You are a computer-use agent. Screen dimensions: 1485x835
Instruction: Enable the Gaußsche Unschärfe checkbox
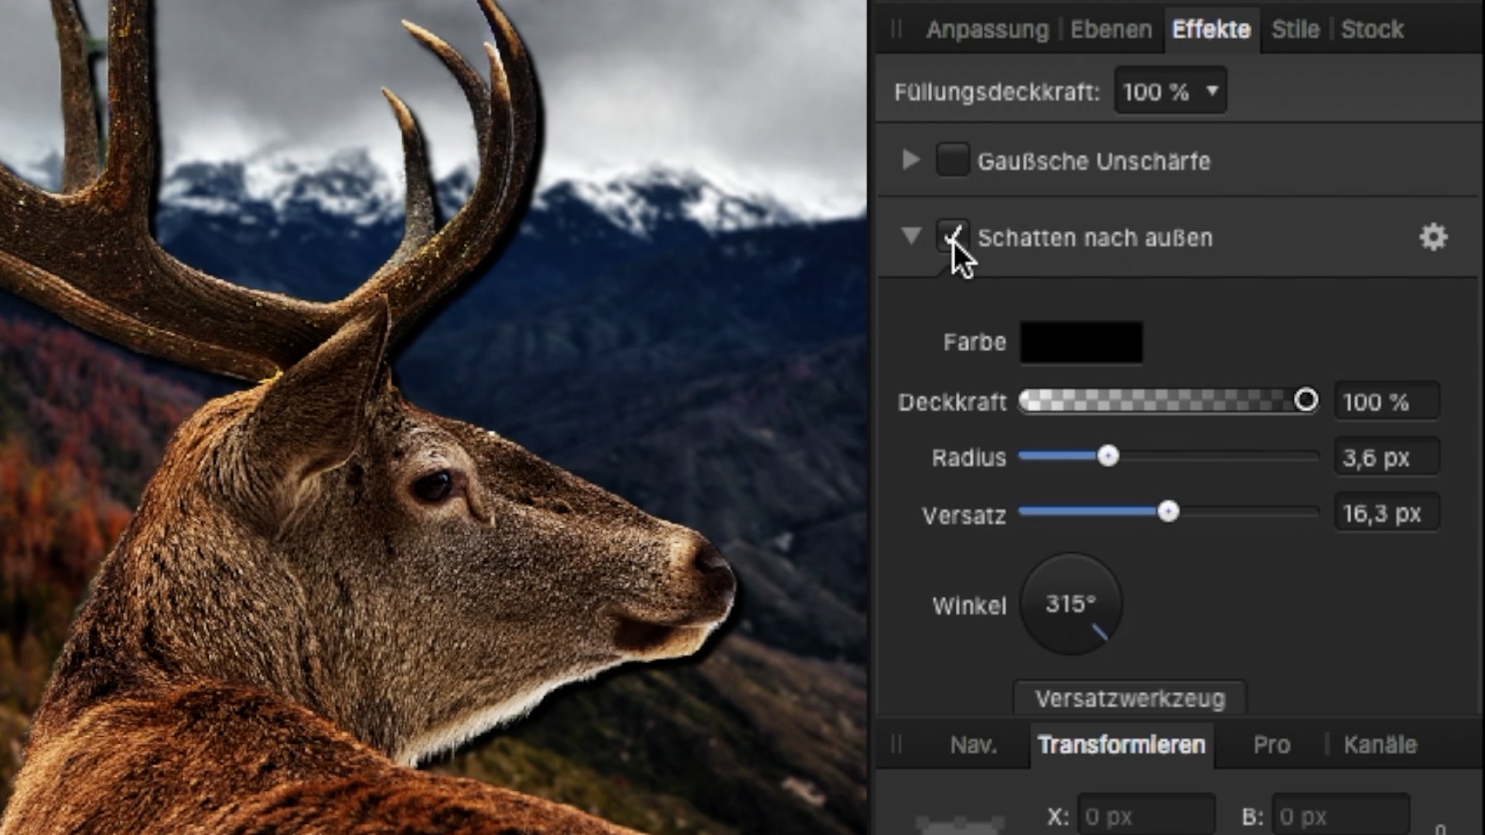tap(952, 160)
